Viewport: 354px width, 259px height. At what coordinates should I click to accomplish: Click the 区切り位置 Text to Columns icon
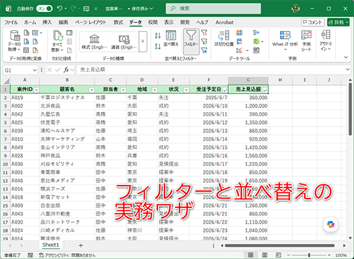[x=224, y=39]
